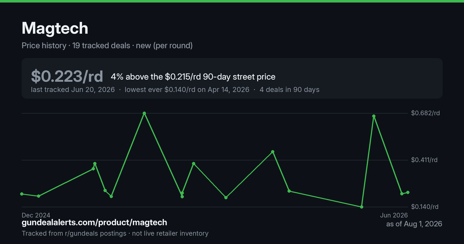Click the $0.223/rd current price text
Viewport: 464px width, 244px height.
[67, 77]
